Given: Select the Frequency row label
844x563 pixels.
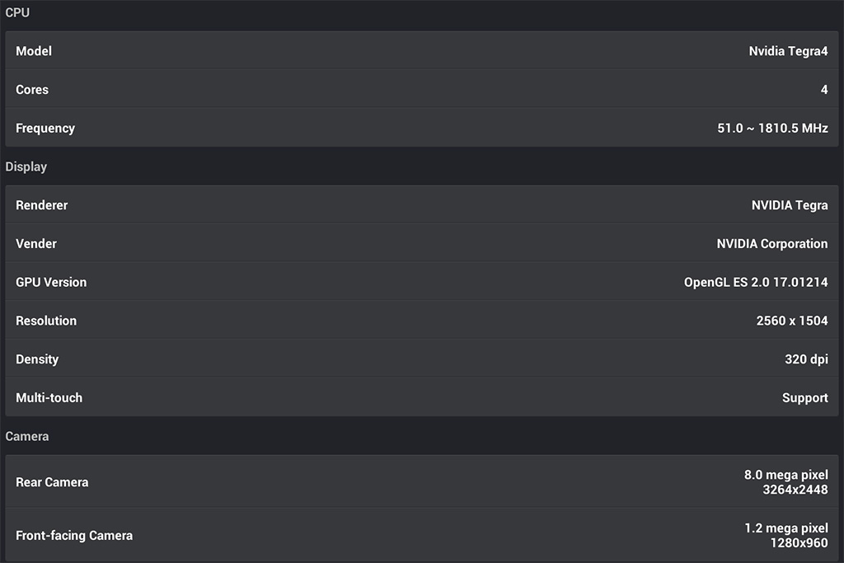Looking at the screenshot, I should pos(45,129).
